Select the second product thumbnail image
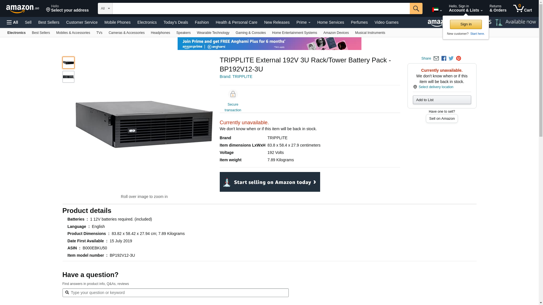This screenshot has width=543, height=305. tap(68, 77)
